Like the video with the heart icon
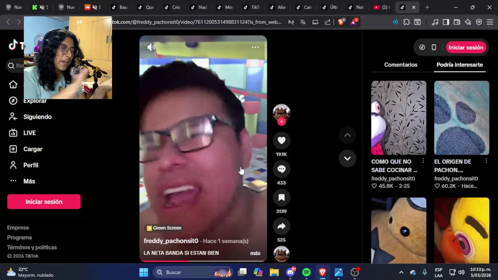 pyautogui.click(x=281, y=140)
